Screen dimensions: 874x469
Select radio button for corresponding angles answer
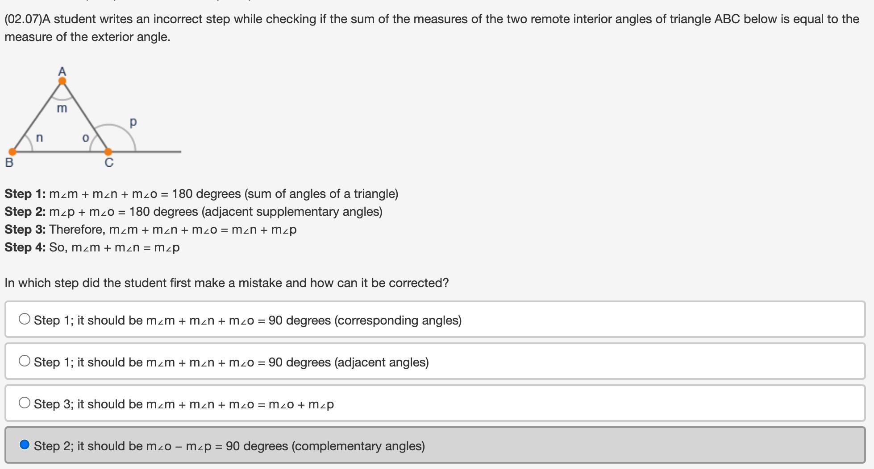pos(25,319)
